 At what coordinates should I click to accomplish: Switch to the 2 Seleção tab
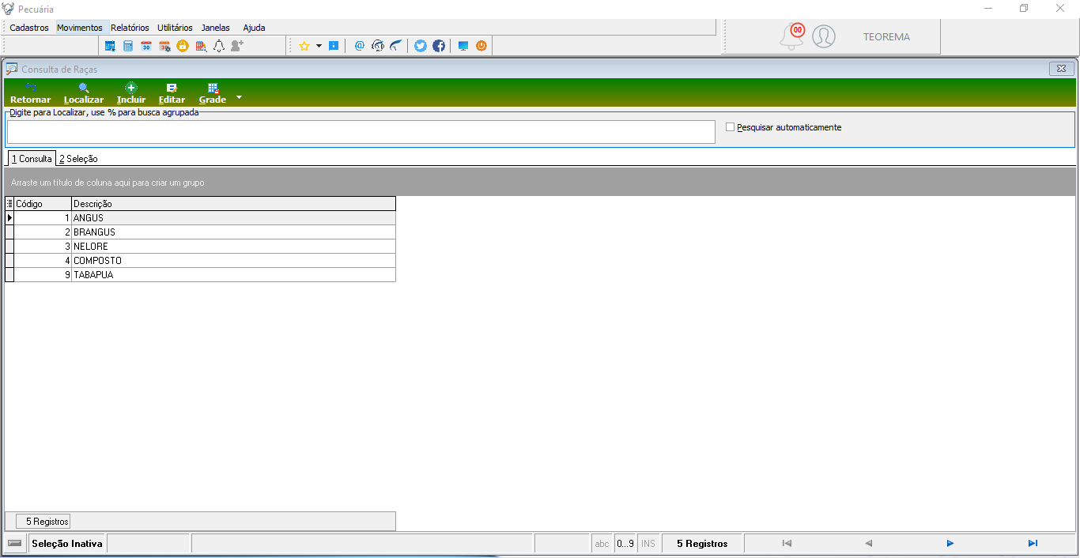point(78,159)
